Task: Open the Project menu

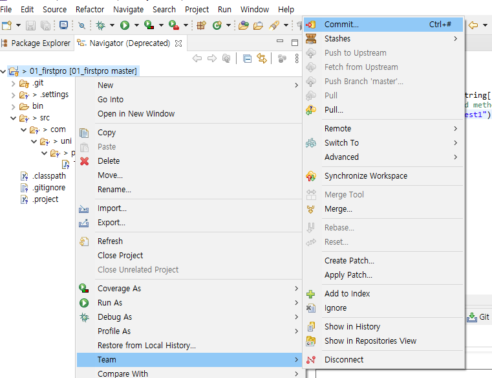Action: [197, 10]
